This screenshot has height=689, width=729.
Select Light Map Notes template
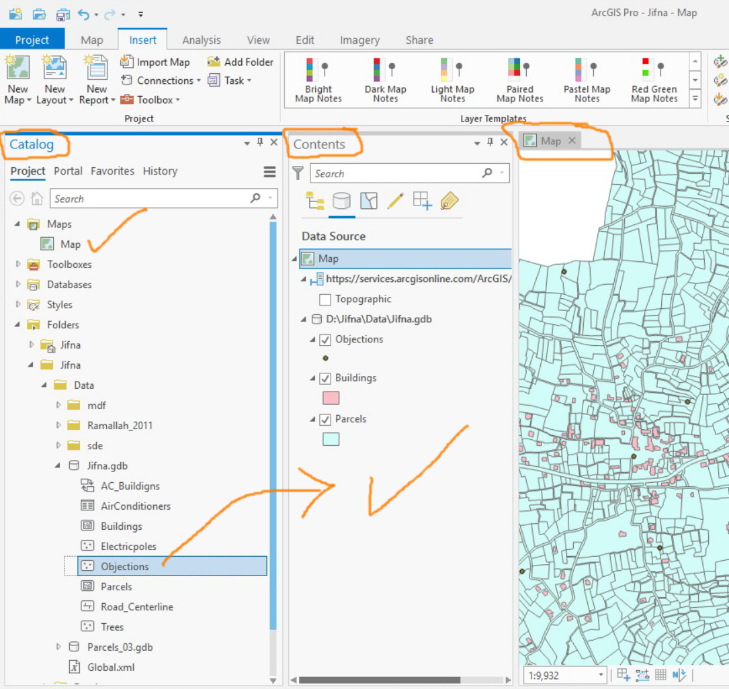[x=452, y=81]
